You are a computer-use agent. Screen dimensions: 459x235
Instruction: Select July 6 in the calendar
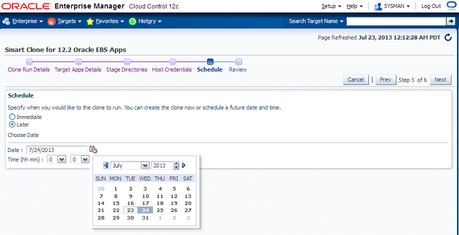point(188,189)
